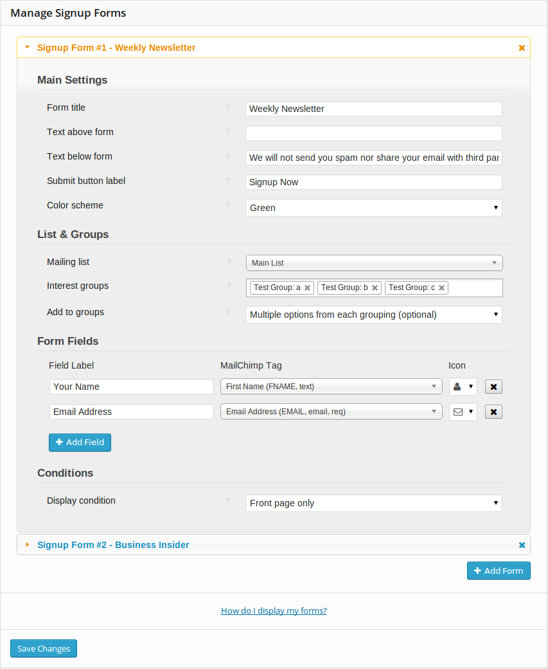
Task: Open the Add to groups dropdown
Action: tap(374, 315)
